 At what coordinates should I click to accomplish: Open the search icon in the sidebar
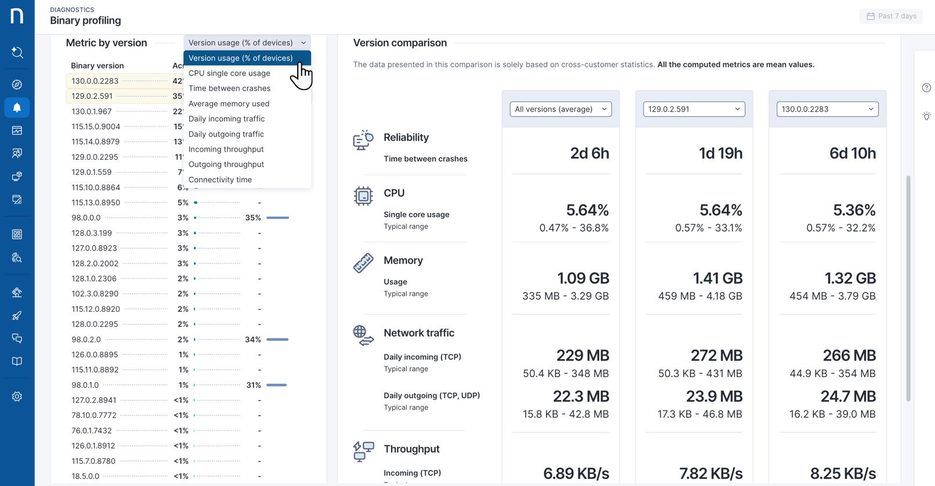(17, 53)
